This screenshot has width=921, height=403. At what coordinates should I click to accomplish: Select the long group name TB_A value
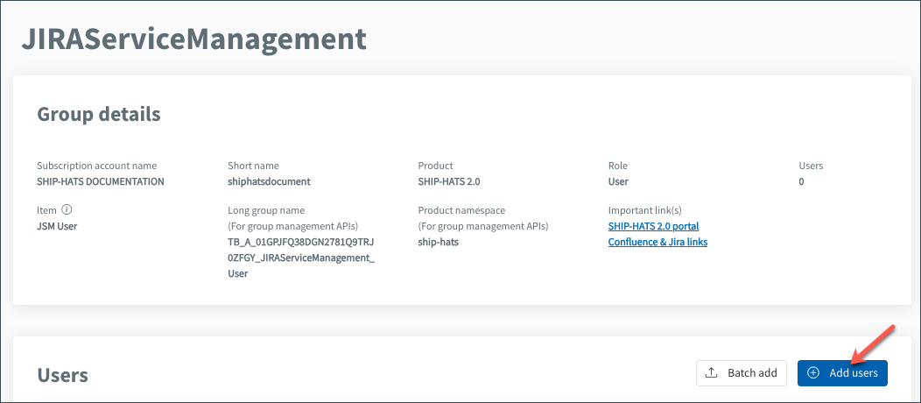point(301,258)
